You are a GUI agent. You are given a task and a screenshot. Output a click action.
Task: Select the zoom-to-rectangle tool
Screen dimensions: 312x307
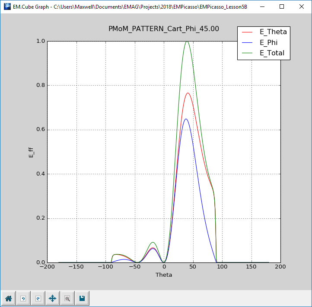(x=67, y=298)
